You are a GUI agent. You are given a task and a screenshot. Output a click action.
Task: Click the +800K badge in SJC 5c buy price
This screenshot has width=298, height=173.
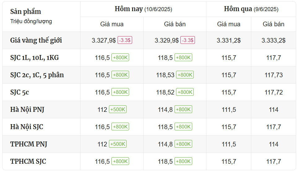pyautogui.click(x=120, y=92)
